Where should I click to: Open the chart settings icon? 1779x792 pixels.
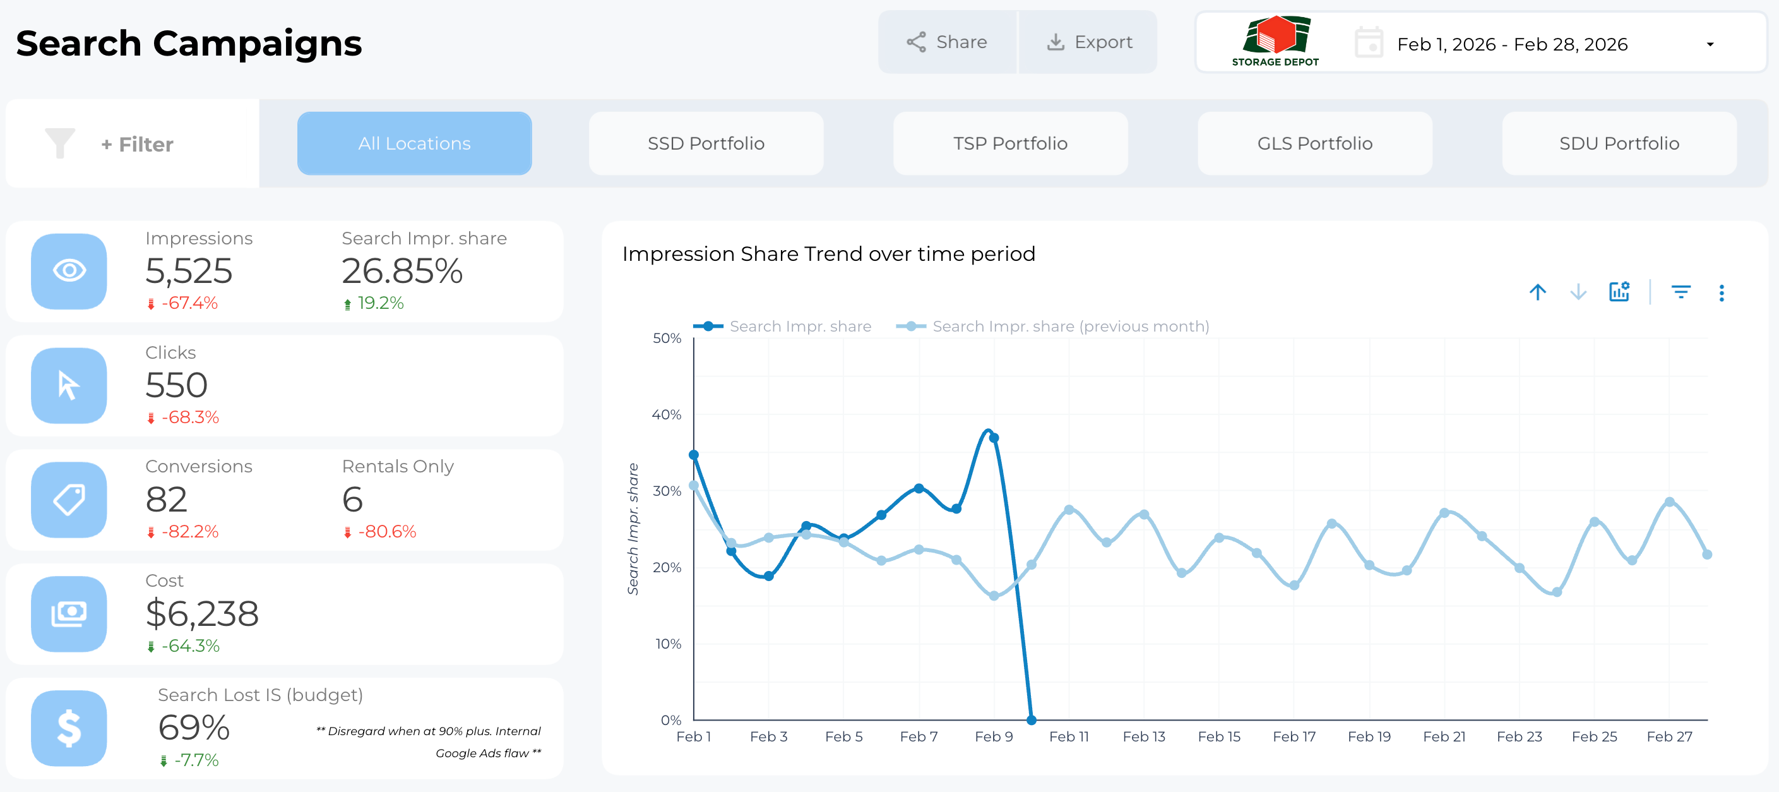pos(1619,292)
